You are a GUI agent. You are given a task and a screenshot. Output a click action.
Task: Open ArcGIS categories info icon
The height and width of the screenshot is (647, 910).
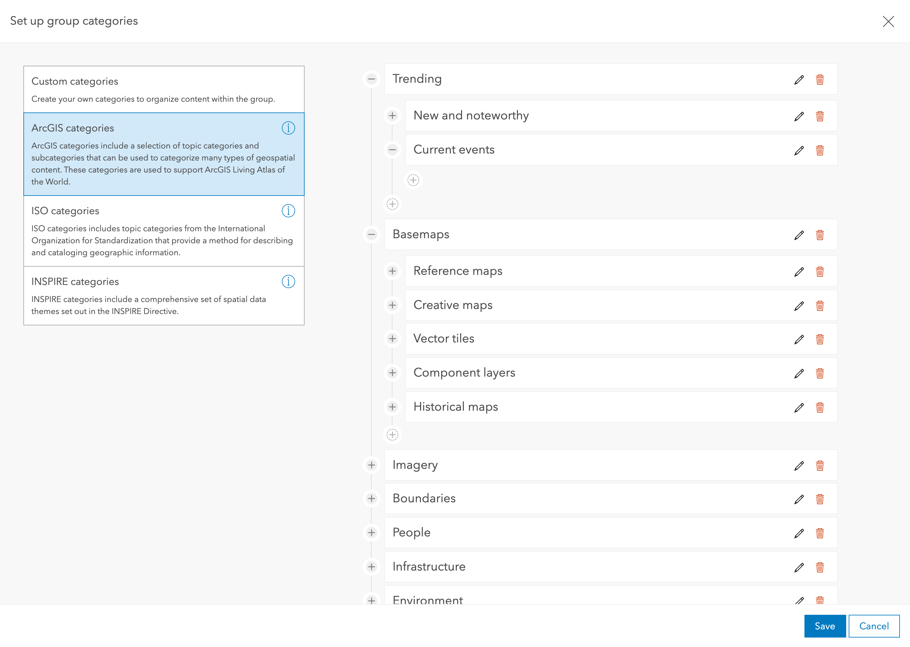[x=288, y=128]
